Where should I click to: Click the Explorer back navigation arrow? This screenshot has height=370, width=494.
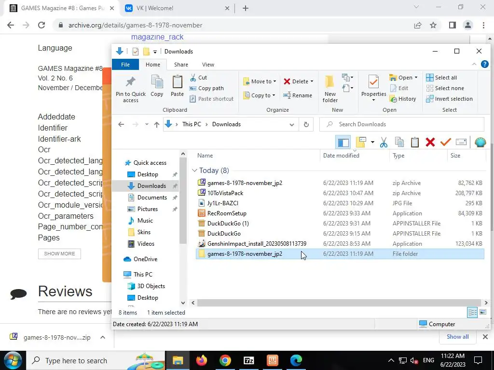click(x=121, y=125)
